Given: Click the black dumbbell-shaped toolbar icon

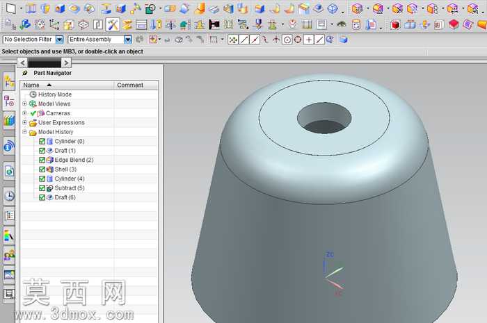Looking at the screenshot, I should [x=214, y=24].
